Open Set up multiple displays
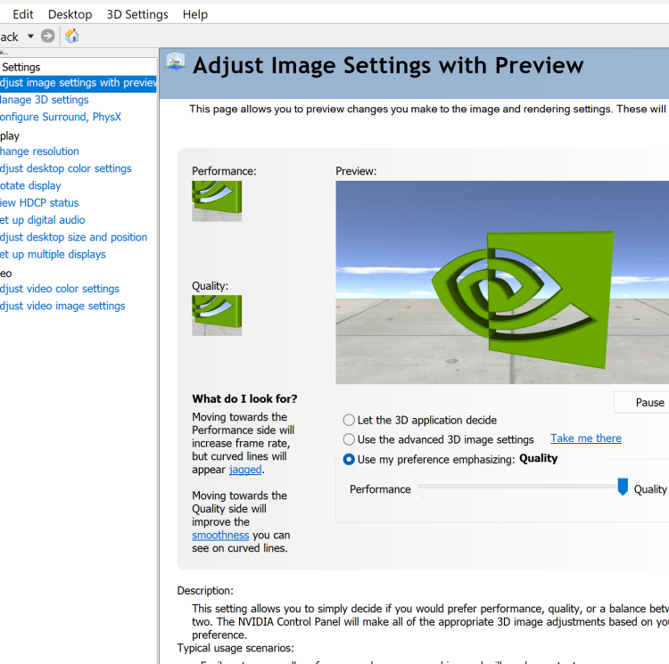669x664 pixels. [x=53, y=254]
